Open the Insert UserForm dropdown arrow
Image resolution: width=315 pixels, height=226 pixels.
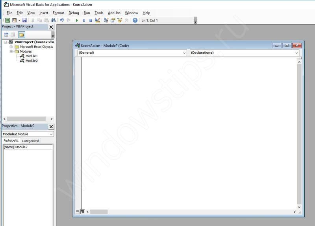pyautogui.click(x=19, y=20)
